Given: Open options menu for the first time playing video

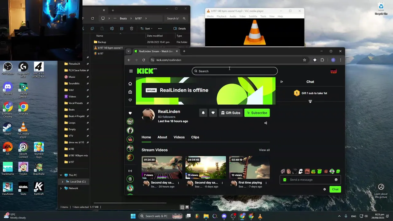Looking at the screenshot, I should click(x=266, y=183).
